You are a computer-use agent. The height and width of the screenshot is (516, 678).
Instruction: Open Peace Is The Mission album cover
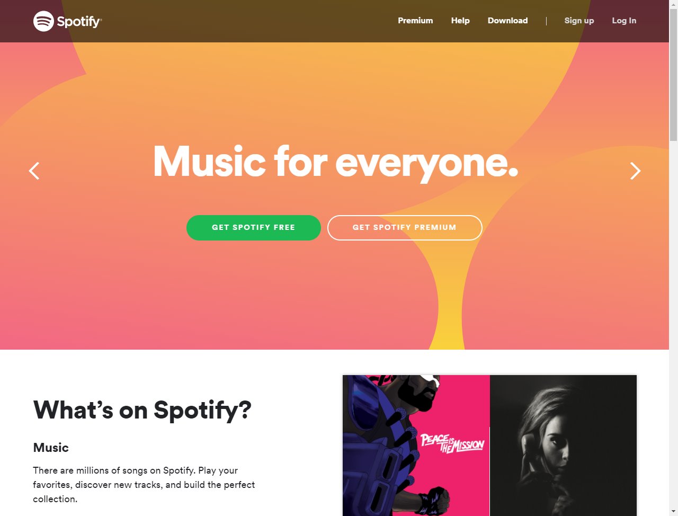coord(416,446)
